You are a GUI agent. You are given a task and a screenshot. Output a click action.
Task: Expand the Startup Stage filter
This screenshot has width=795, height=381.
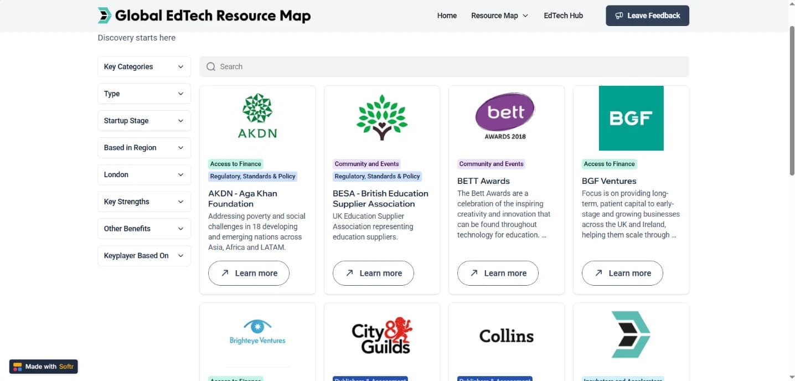[x=144, y=121]
